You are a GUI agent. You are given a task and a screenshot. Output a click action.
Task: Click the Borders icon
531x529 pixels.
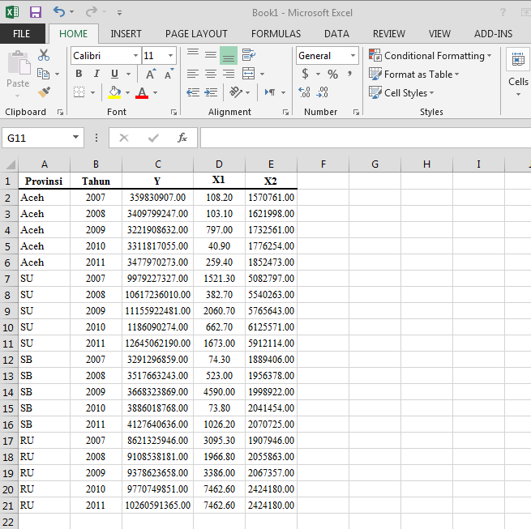pyautogui.click(x=79, y=92)
